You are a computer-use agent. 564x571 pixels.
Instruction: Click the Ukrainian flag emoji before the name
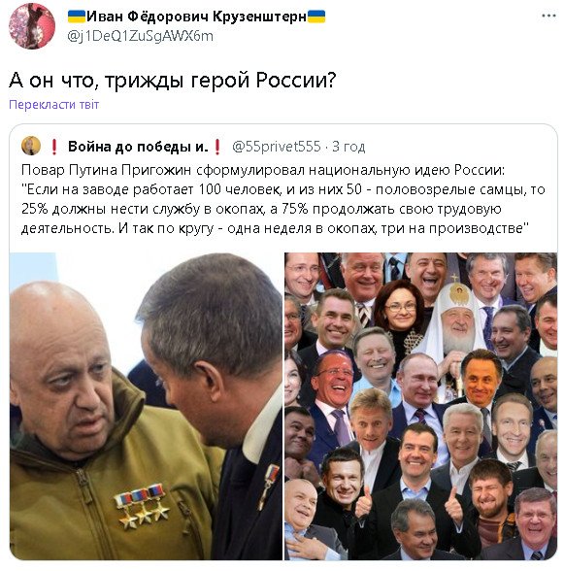point(77,17)
